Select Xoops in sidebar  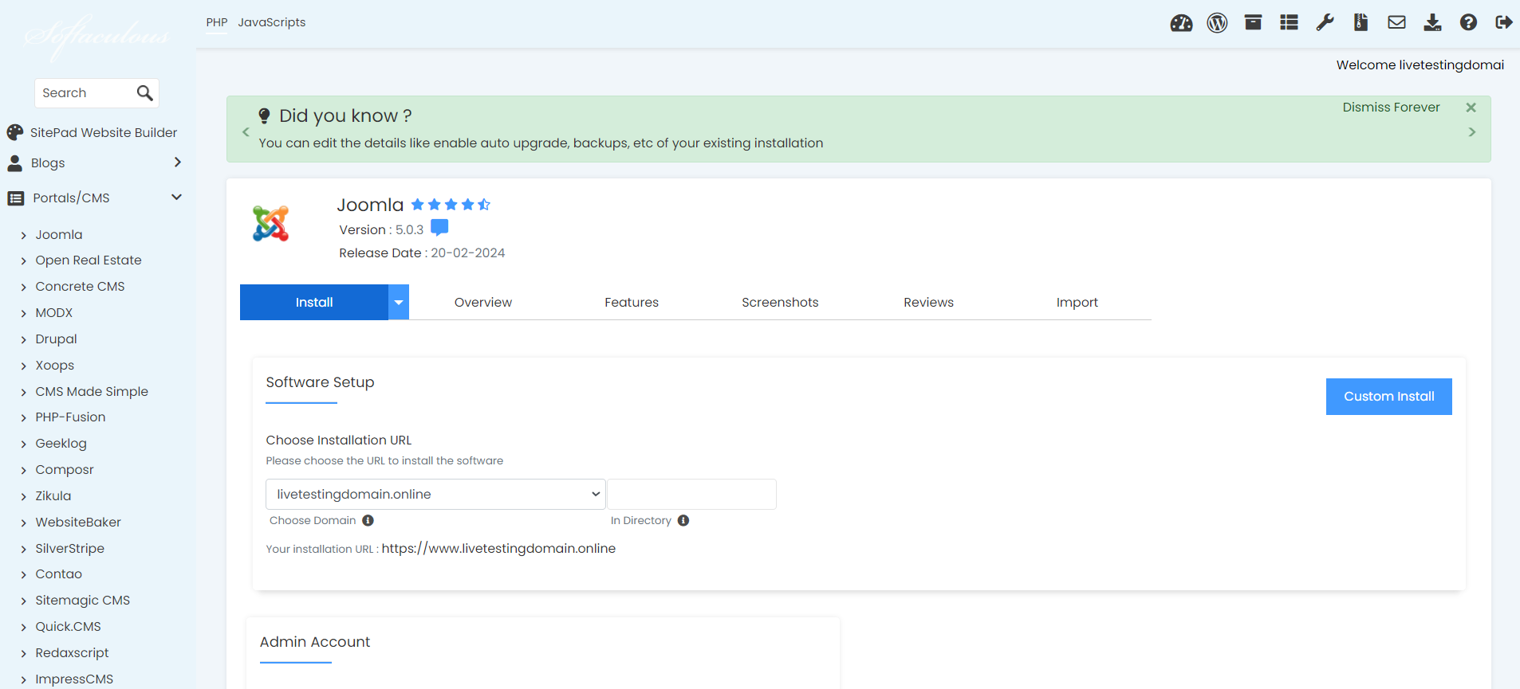pyautogui.click(x=55, y=366)
